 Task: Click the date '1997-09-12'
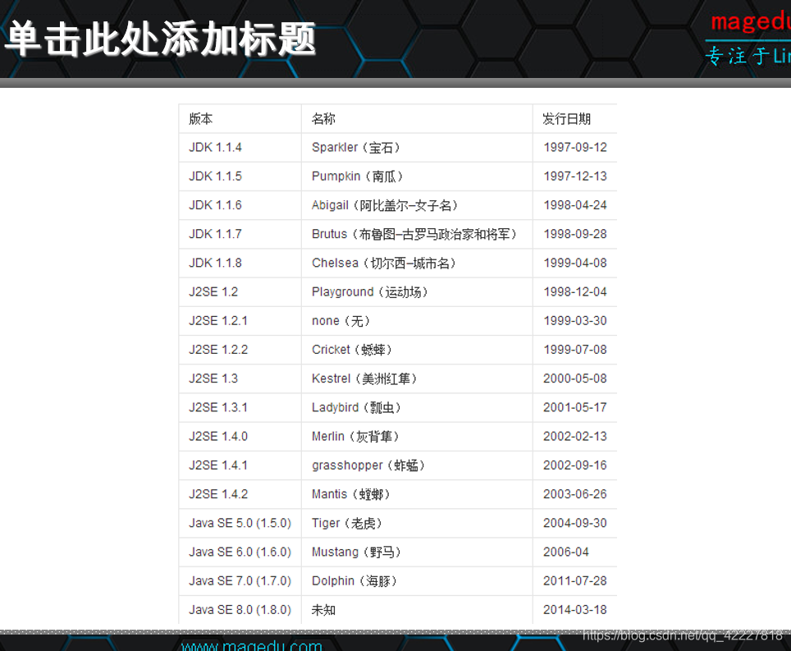[575, 148]
